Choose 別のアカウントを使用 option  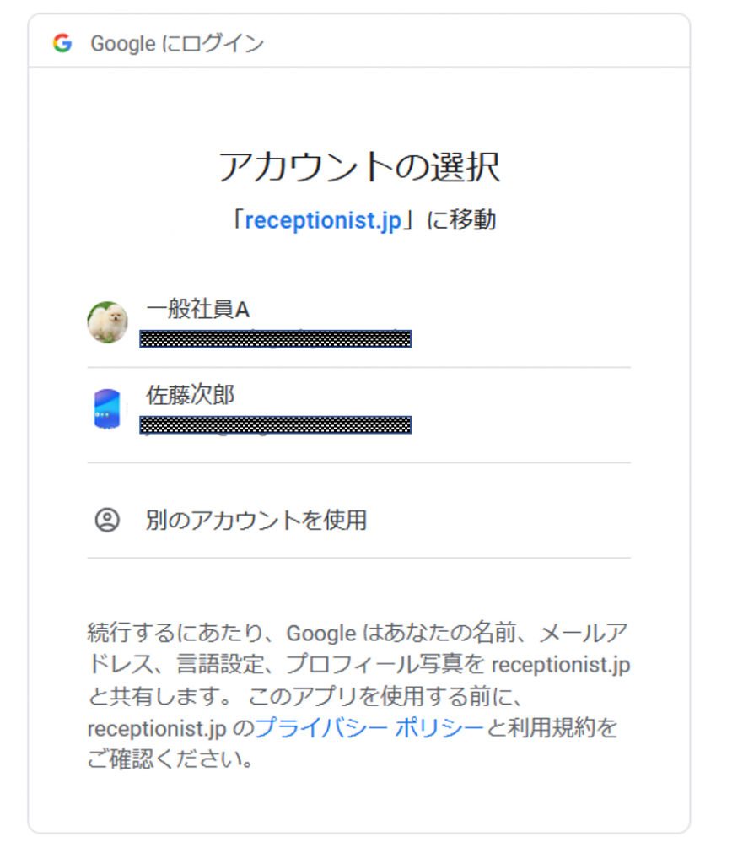(x=256, y=520)
